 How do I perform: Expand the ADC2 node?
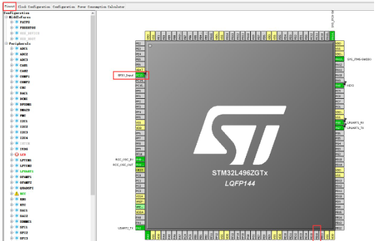coord(11,54)
